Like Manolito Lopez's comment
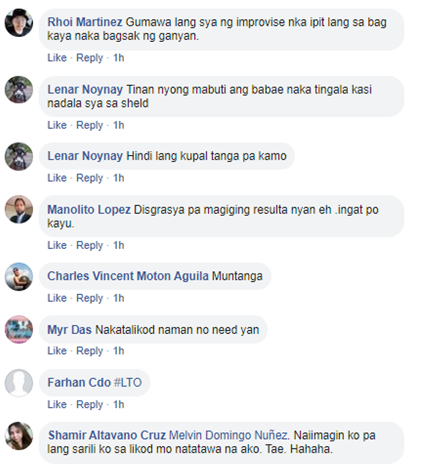The width and height of the screenshot is (429, 464). [57, 245]
